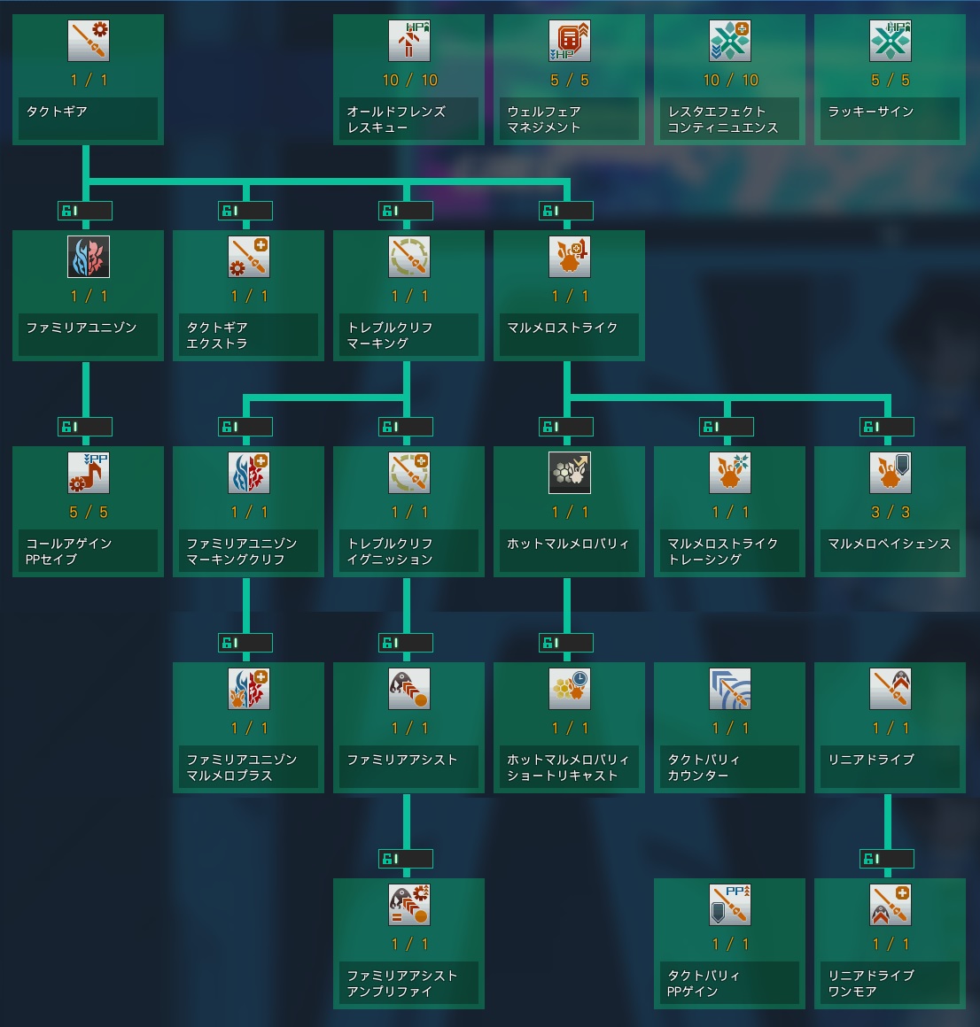Click the ウェルフェアマネジメント skill icon
Screen dimensions: 980x1027
[569, 41]
